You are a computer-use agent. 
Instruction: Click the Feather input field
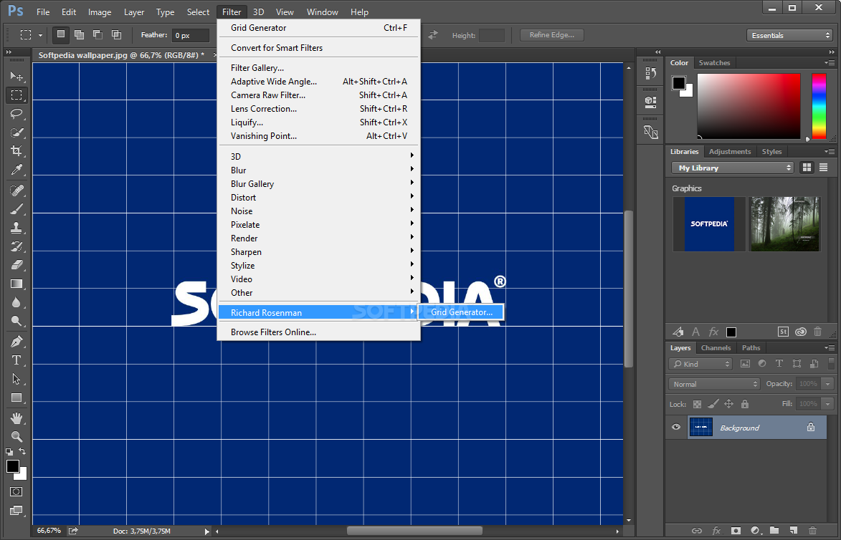tap(191, 35)
